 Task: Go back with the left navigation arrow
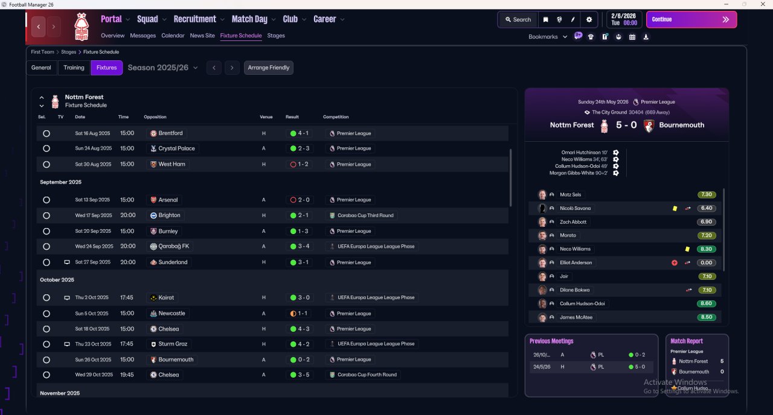(39, 27)
